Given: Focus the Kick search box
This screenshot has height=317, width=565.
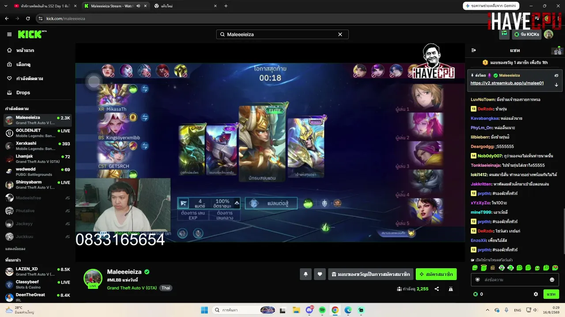Looking at the screenshot, I should point(282,34).
